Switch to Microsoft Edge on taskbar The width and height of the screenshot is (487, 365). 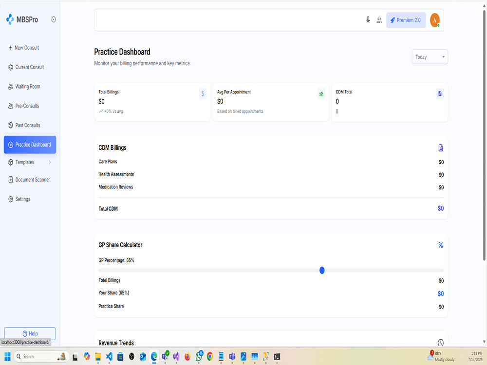[x=154, y=357]
